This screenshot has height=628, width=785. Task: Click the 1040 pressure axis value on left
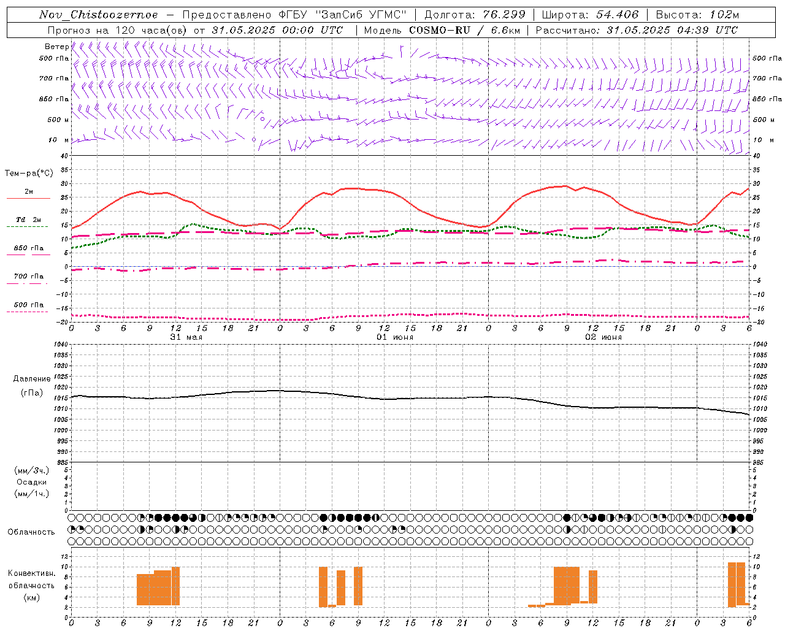pyautogui.click(x=59, y=345)
